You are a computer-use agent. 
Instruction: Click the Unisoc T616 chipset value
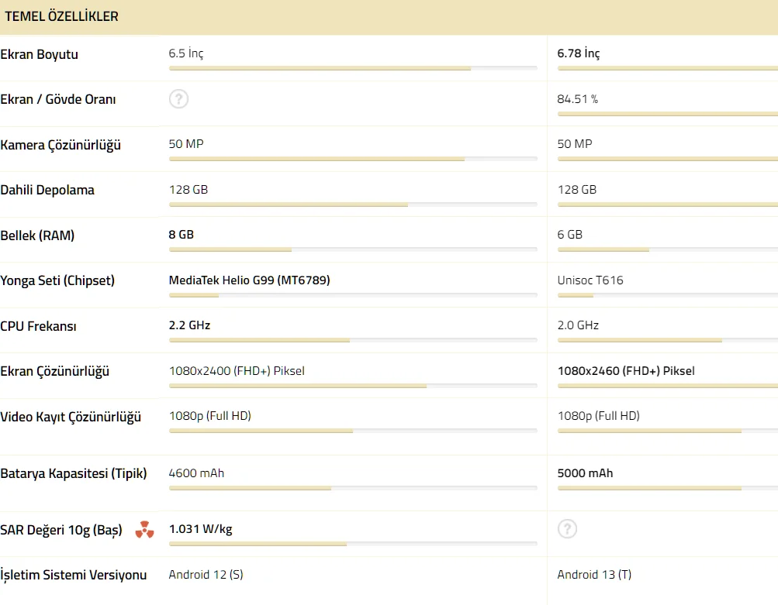pyautogui.click(x=590, y=280)
